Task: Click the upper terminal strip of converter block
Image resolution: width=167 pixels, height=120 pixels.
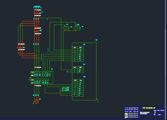Action: pyautogui.click(x=41, y=74)
